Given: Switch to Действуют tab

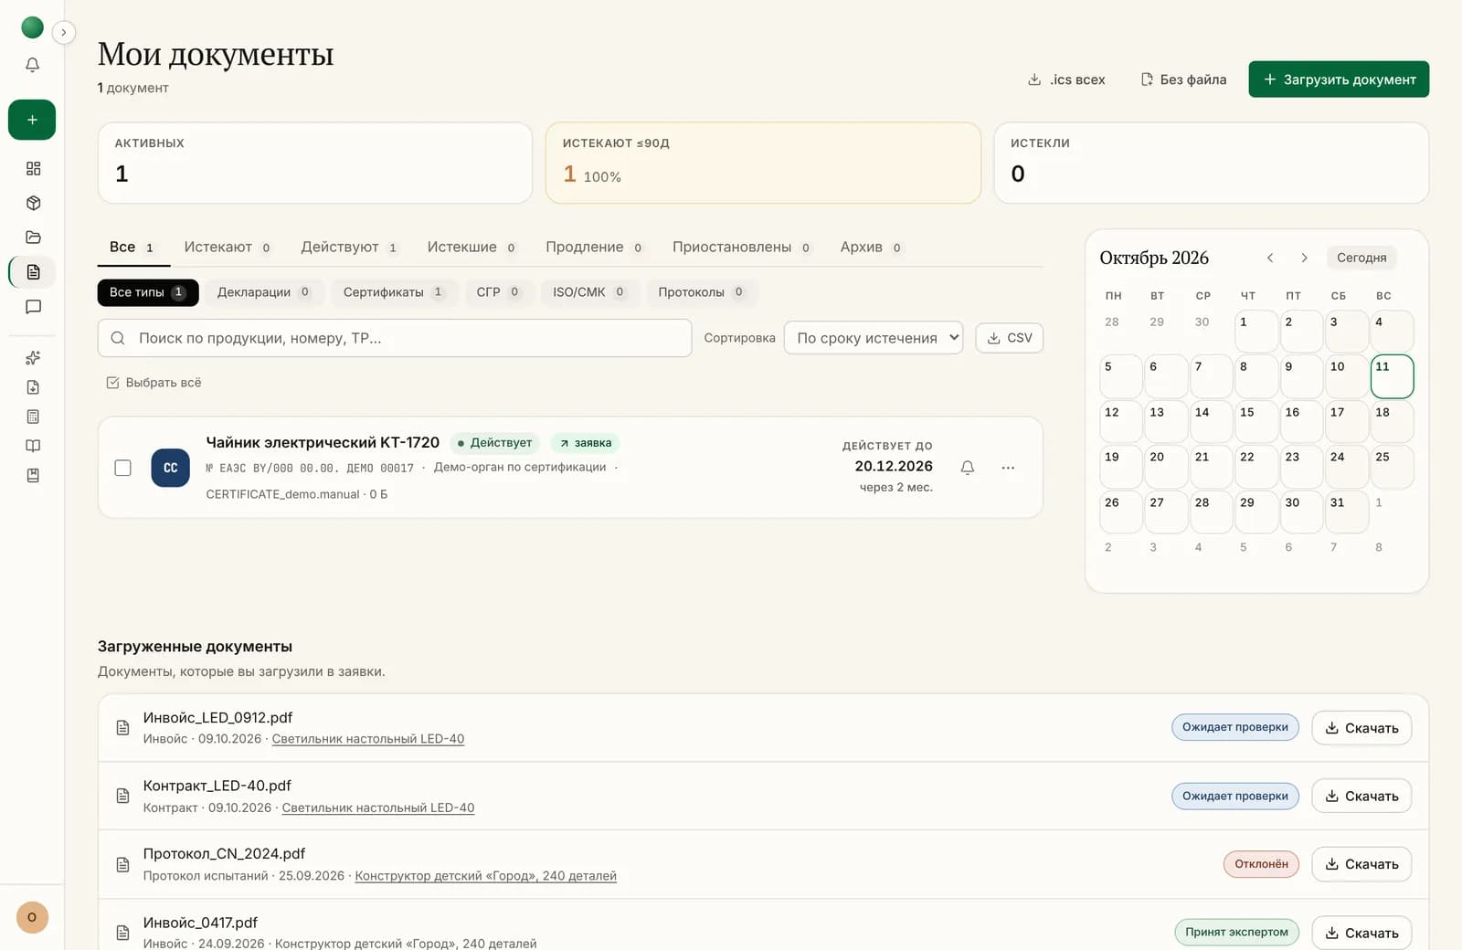Looking at the screenshot, I should click(x=349, y=248).
